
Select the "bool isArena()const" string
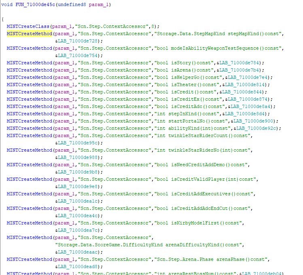pyautogui.click(x=184, y=70)
